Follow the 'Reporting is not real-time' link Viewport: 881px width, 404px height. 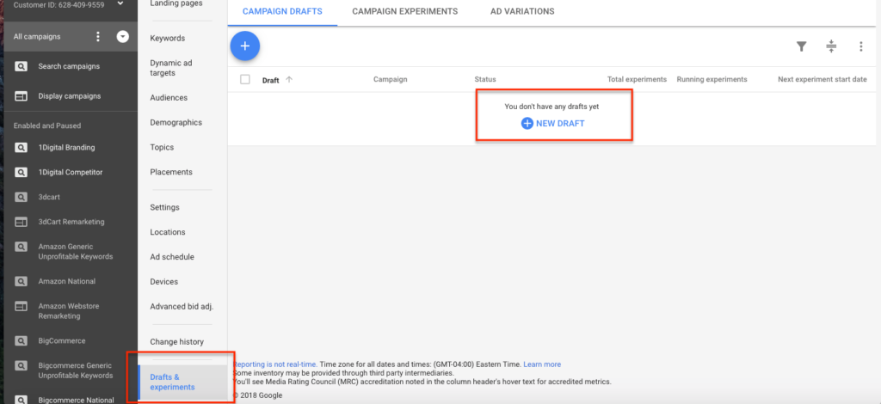(274, 364)
